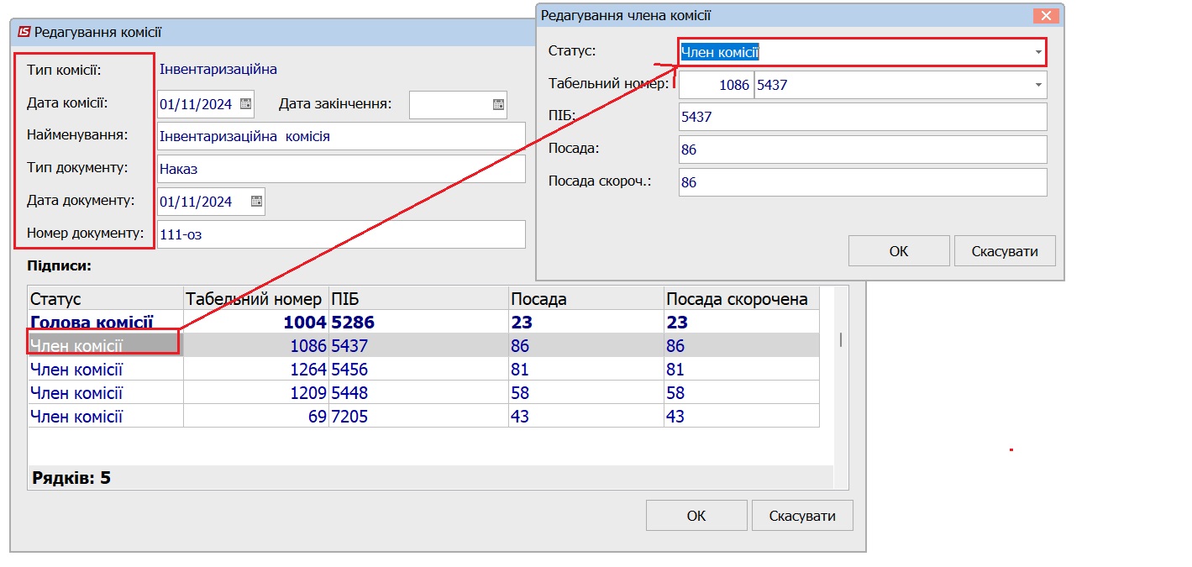Click OK in the member editing dialog

coord(899,251)
